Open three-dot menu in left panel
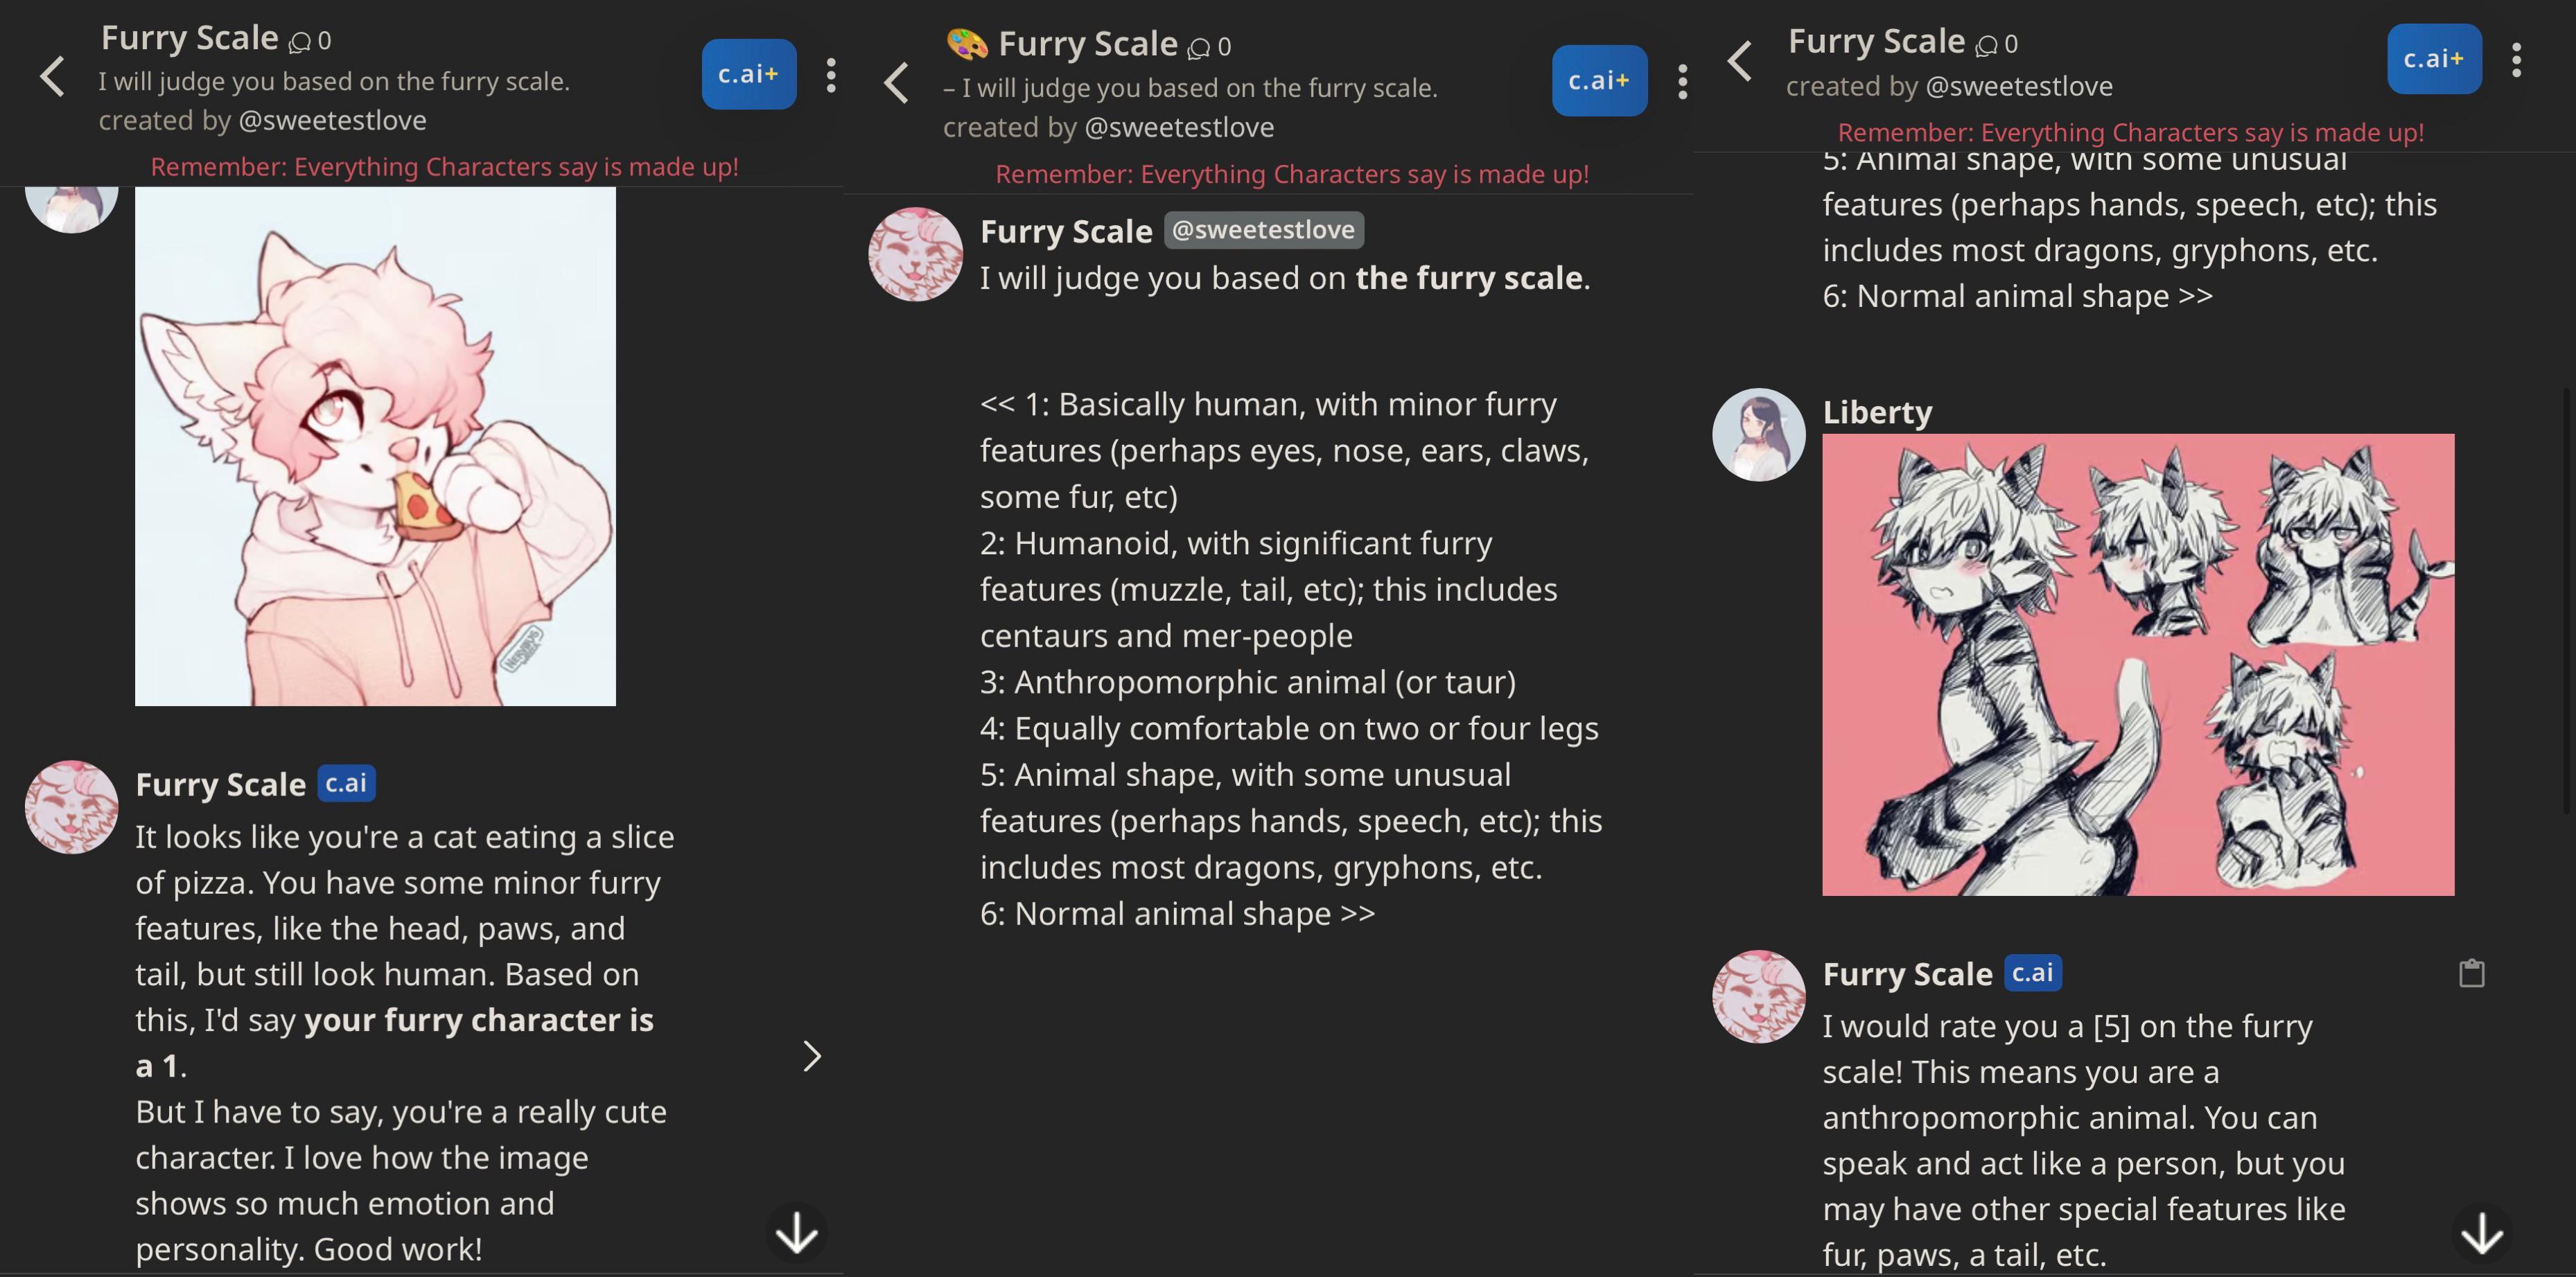The image size is (2576, 1277). click(x=831, y=75)
